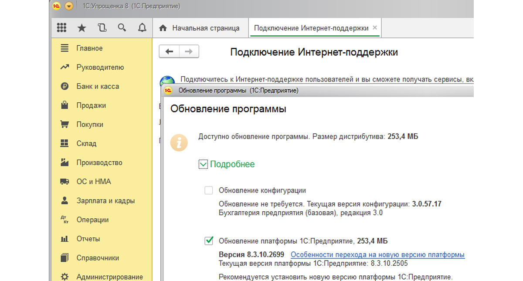523x281 pixels.
Task: Open the Руководителю section
Action: click(x=102, y=68)
